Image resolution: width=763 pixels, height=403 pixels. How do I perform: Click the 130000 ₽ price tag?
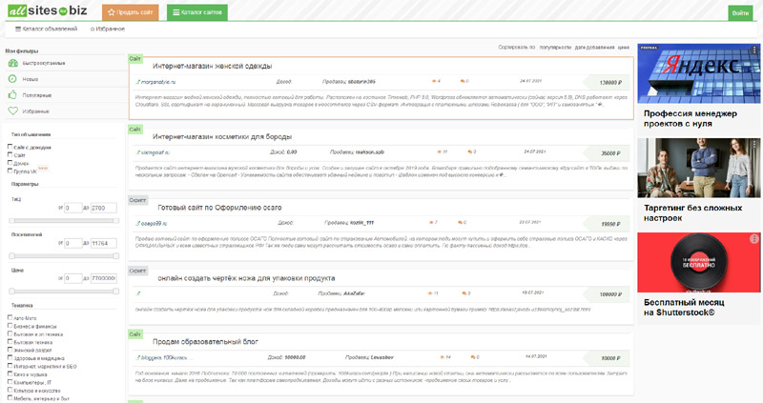[x=607, y=83]
